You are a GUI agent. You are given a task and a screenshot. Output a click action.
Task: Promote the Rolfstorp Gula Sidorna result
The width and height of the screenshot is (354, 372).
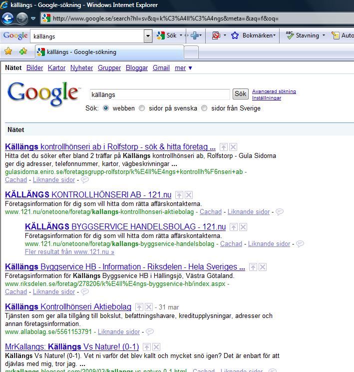coord(224,147)
